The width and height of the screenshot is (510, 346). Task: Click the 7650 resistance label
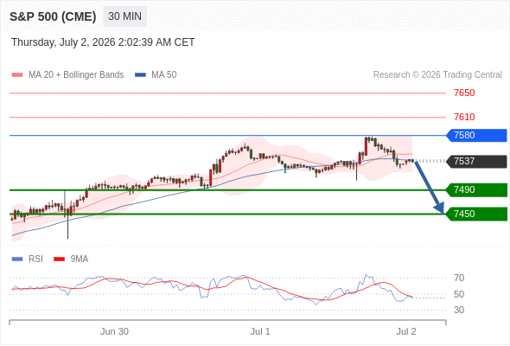(464, 93)
